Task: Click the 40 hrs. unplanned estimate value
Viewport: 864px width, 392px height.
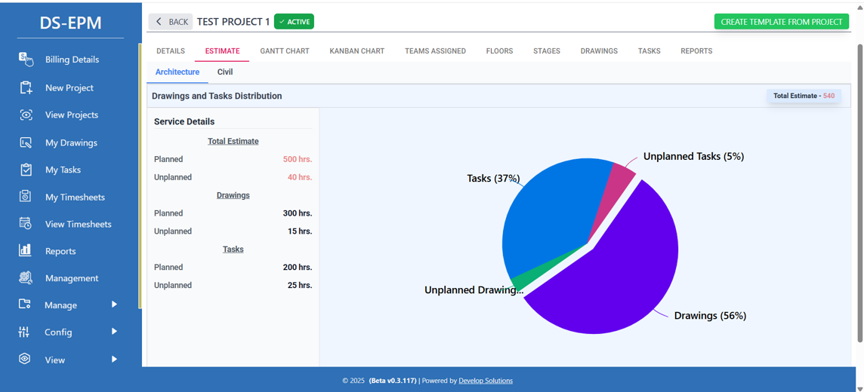Action: coord(300,177)
